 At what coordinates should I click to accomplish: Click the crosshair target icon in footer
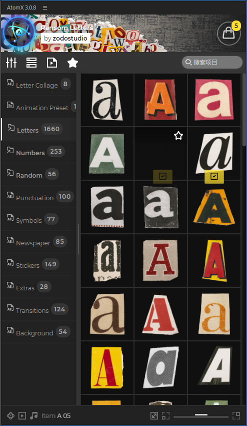[x=10, y=415]
